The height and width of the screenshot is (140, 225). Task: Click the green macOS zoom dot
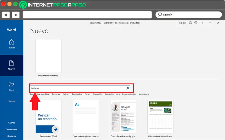(15, 4)
